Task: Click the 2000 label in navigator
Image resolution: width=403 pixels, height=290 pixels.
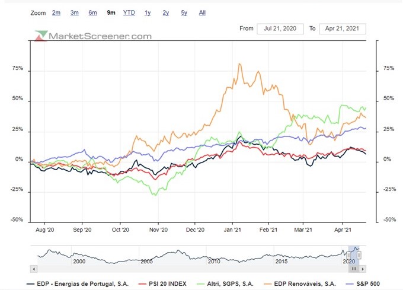Action: click(79, 262)
